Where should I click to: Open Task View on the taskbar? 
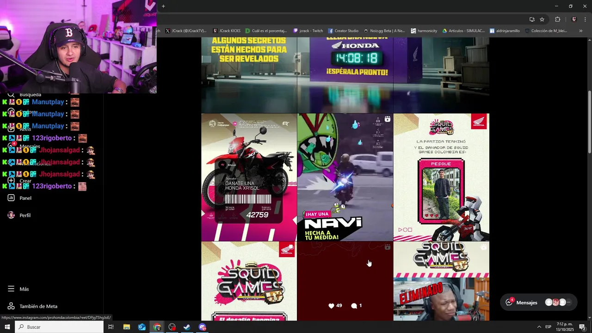coord(111,327)
